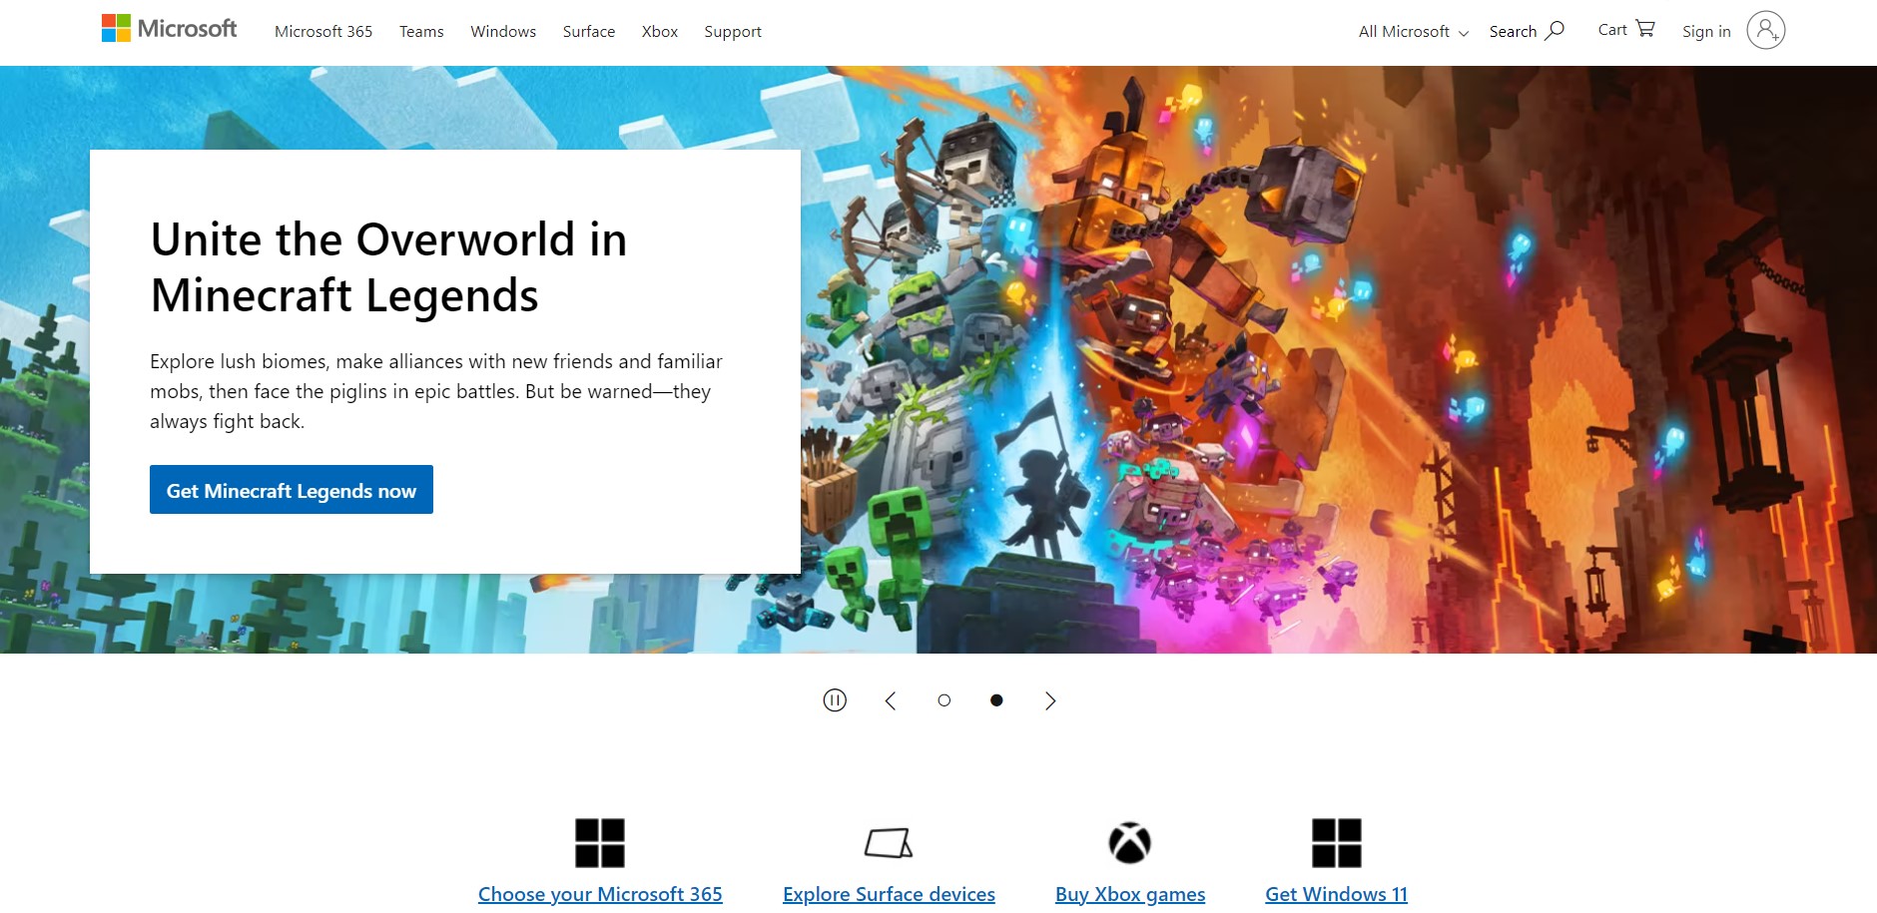Expand the All Microsoft dropdown
This screenshot has height=913, width=1877.
[1413, 32]
